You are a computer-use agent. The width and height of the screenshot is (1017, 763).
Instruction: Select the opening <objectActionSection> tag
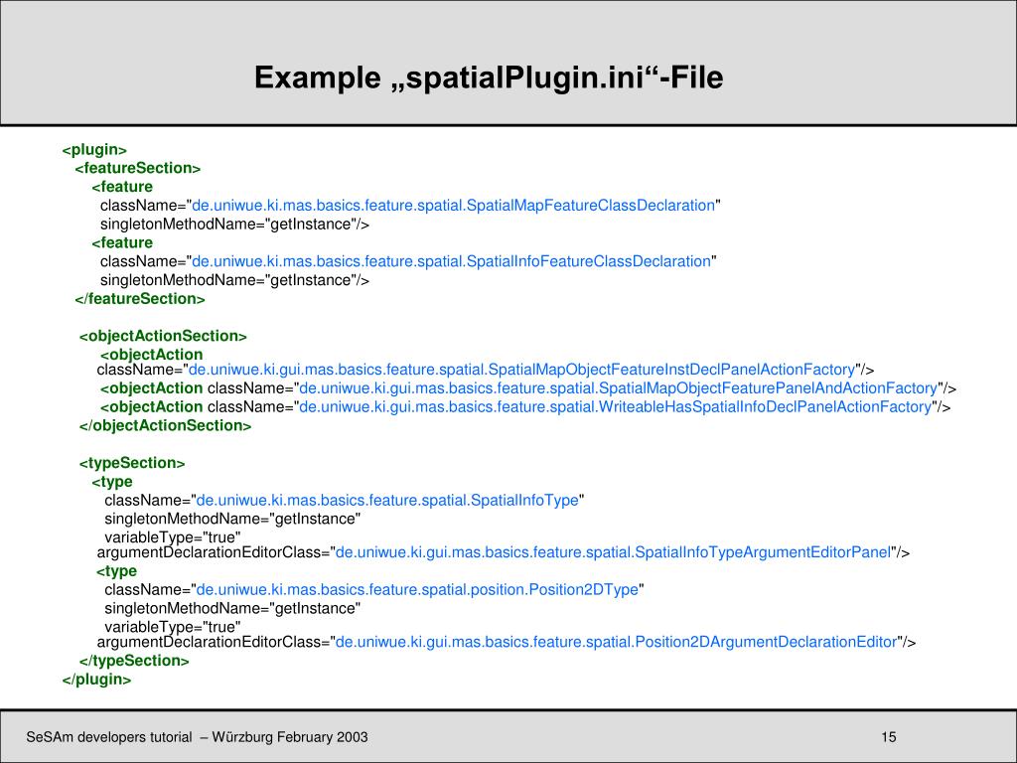(163, 336)
